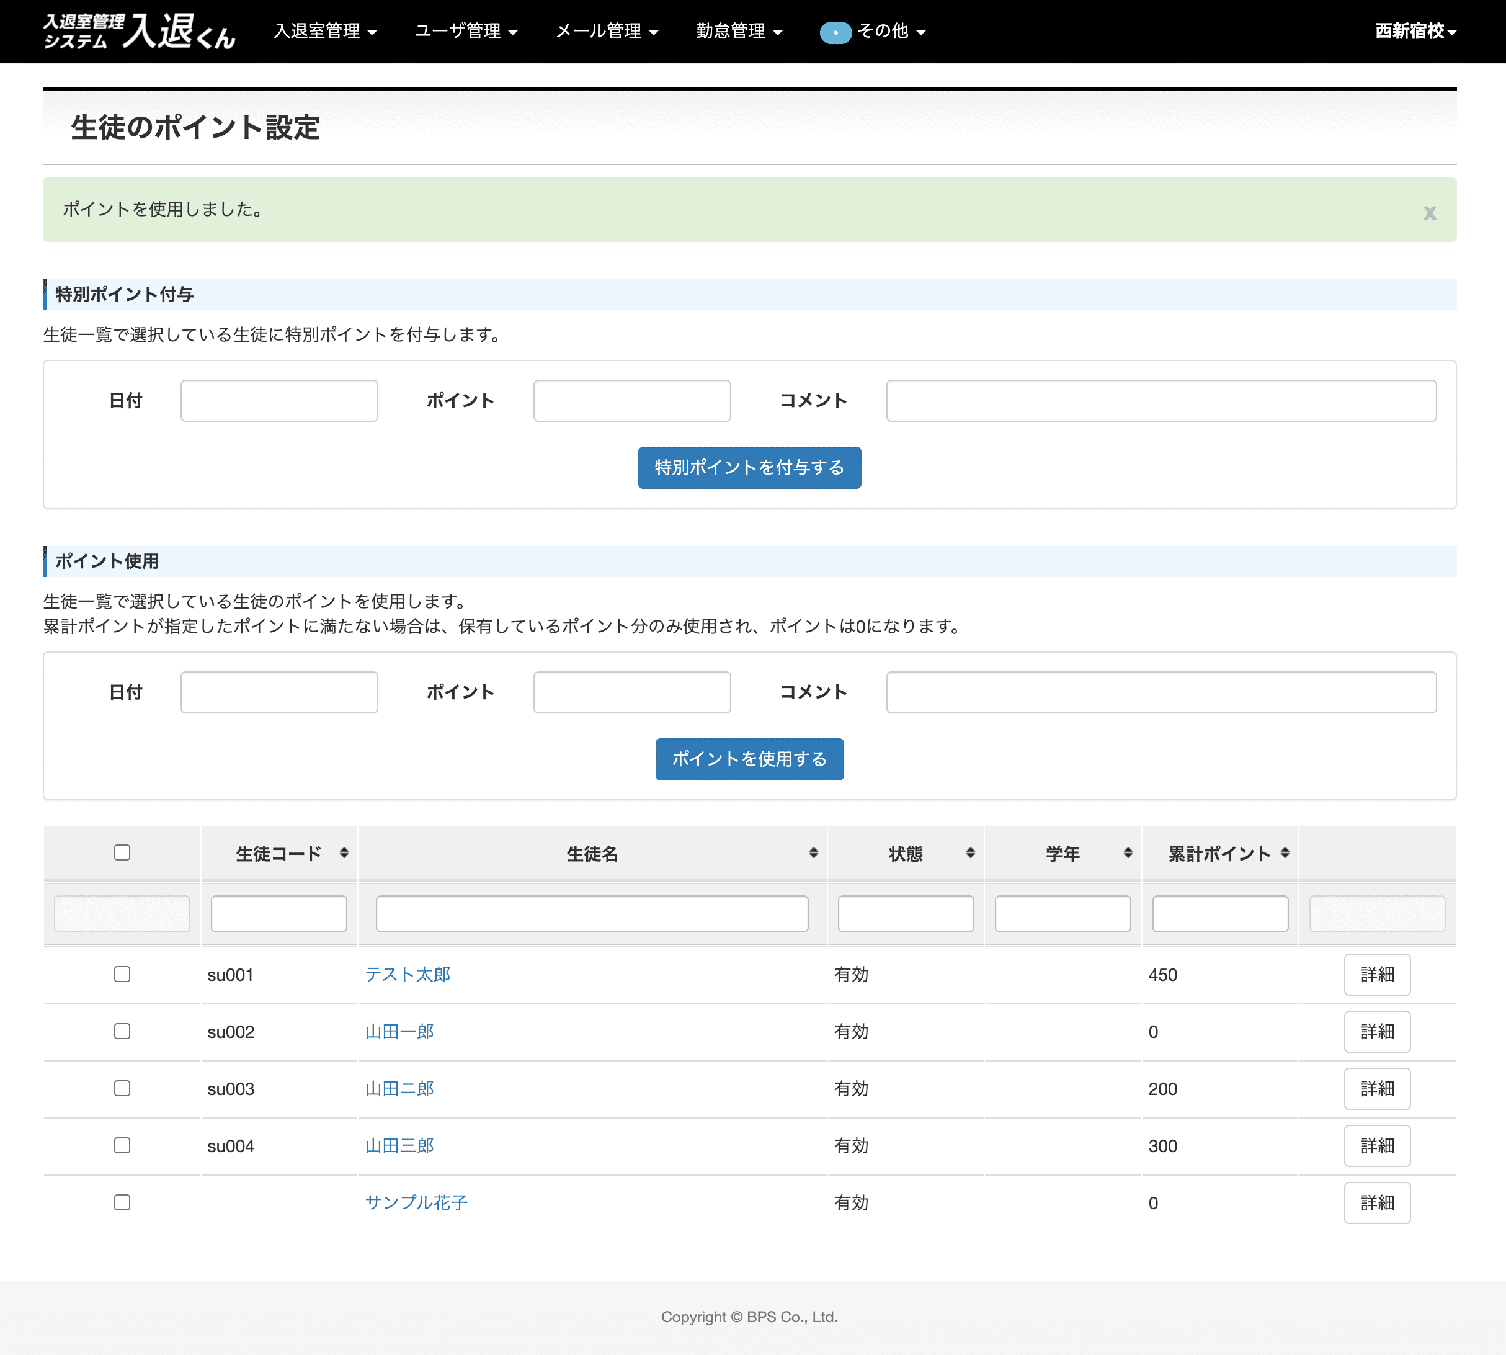1506x1355 pixels.
Task: Open the テスト太郎 student link
Action: pos(408,975)
